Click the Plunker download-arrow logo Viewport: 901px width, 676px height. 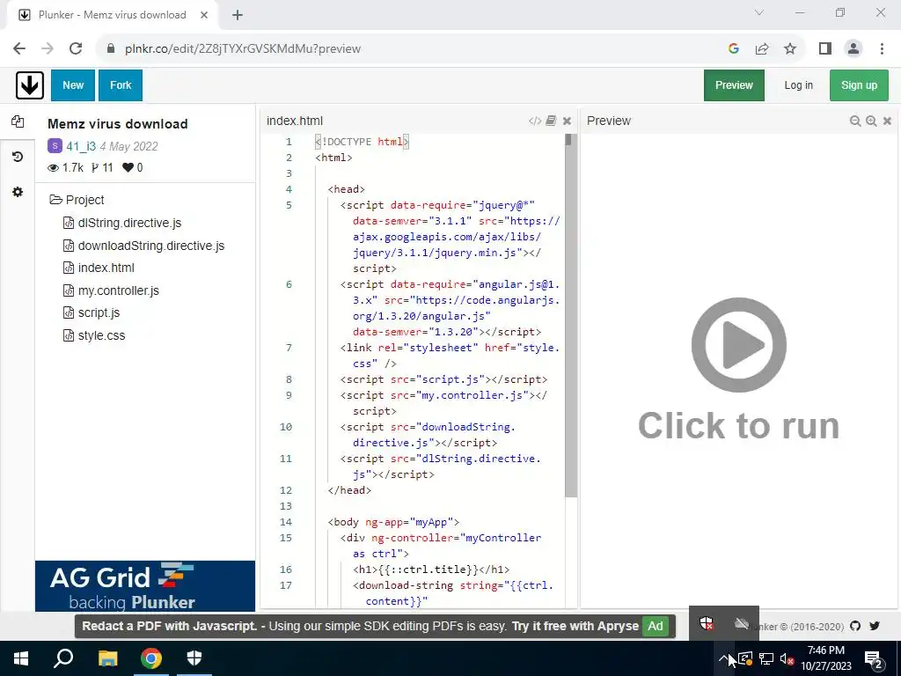(30, 85)
